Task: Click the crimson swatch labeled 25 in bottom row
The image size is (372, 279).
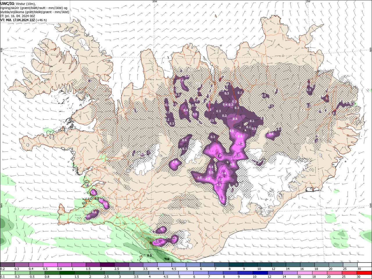Action: coord(350,273)
